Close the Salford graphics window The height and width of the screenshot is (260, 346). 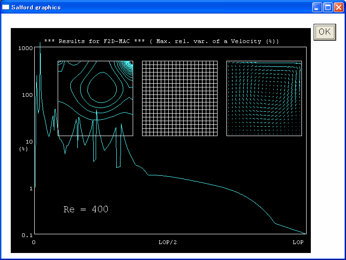click(338, 7)
